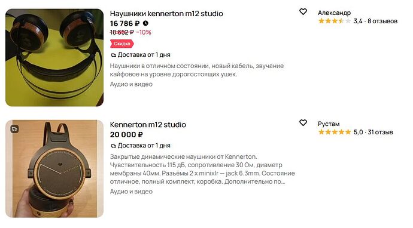413x228 pixels.
Task: Click delivery truck icon in first listing
Action: click(114, 55)
